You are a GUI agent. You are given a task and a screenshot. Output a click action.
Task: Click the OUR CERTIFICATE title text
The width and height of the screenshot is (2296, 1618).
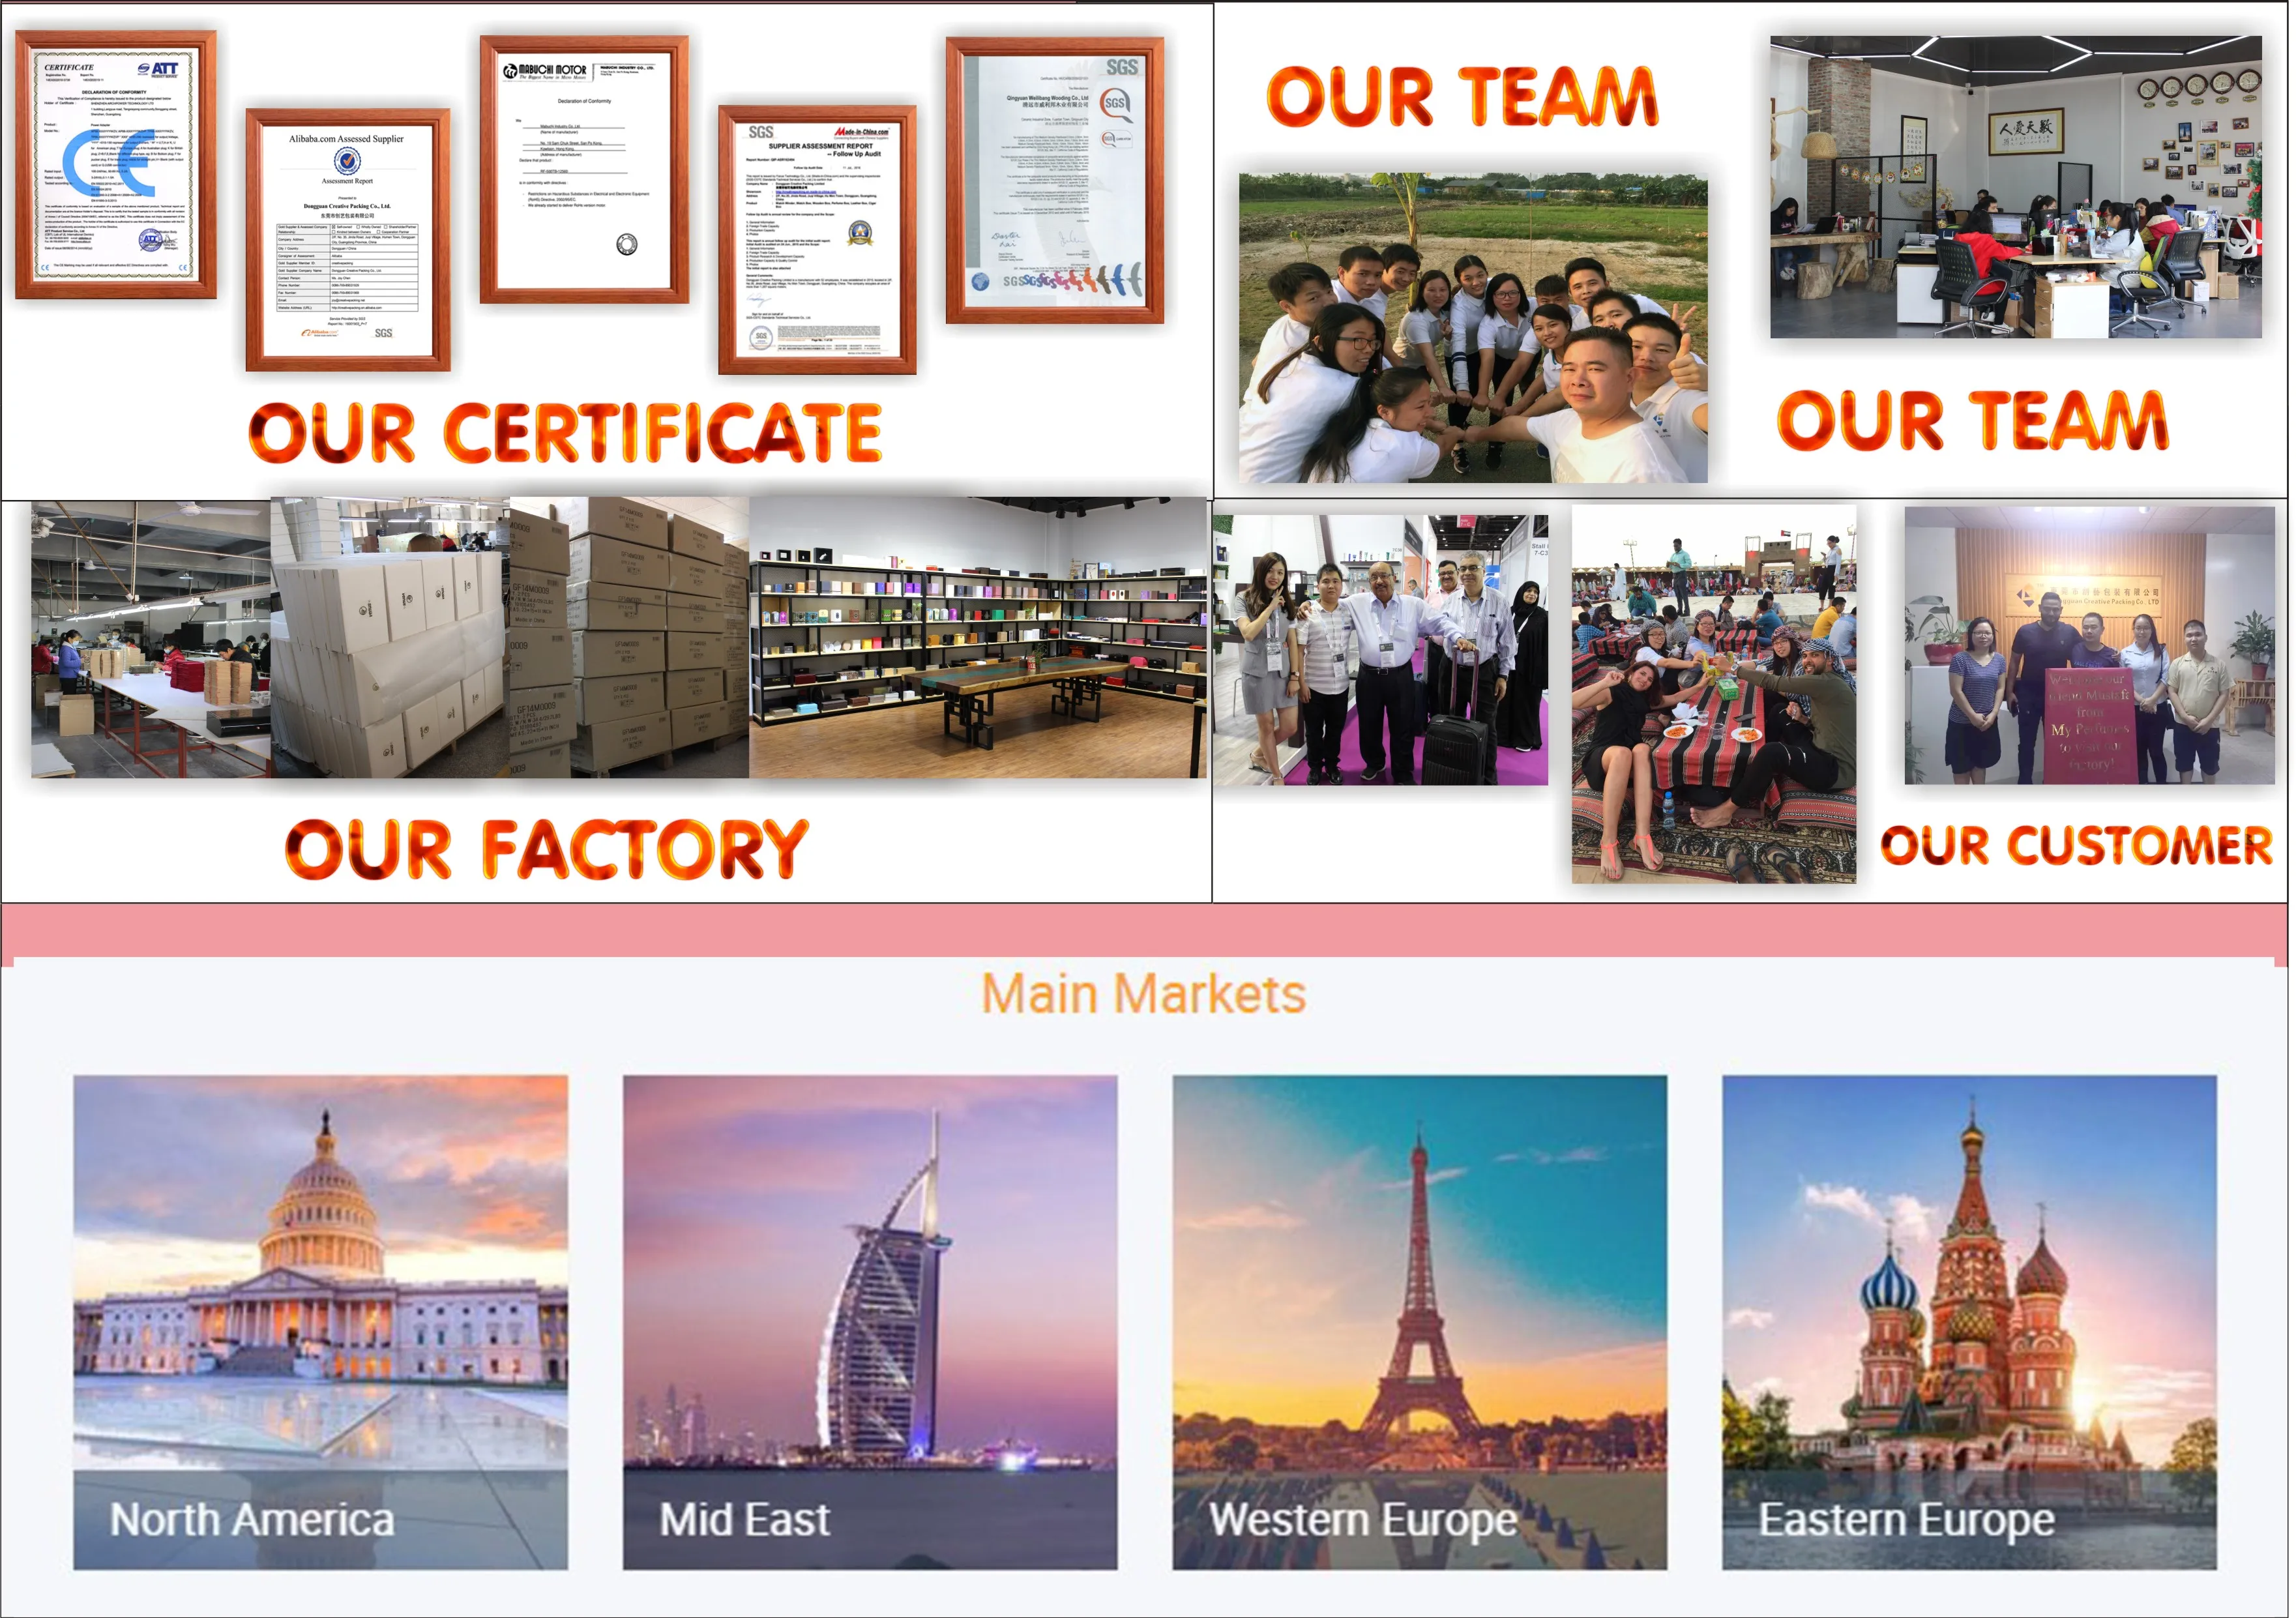pos(566,433)
